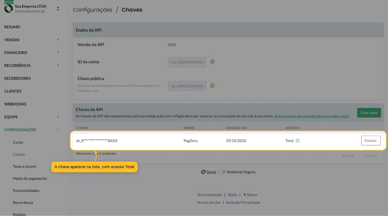Screen dimensions: 388x216
Task: Open Taxas e prazos settings
Action: point(24,167)
